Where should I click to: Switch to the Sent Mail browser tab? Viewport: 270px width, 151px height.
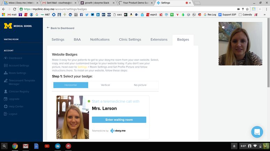click(x=60, y=3)
